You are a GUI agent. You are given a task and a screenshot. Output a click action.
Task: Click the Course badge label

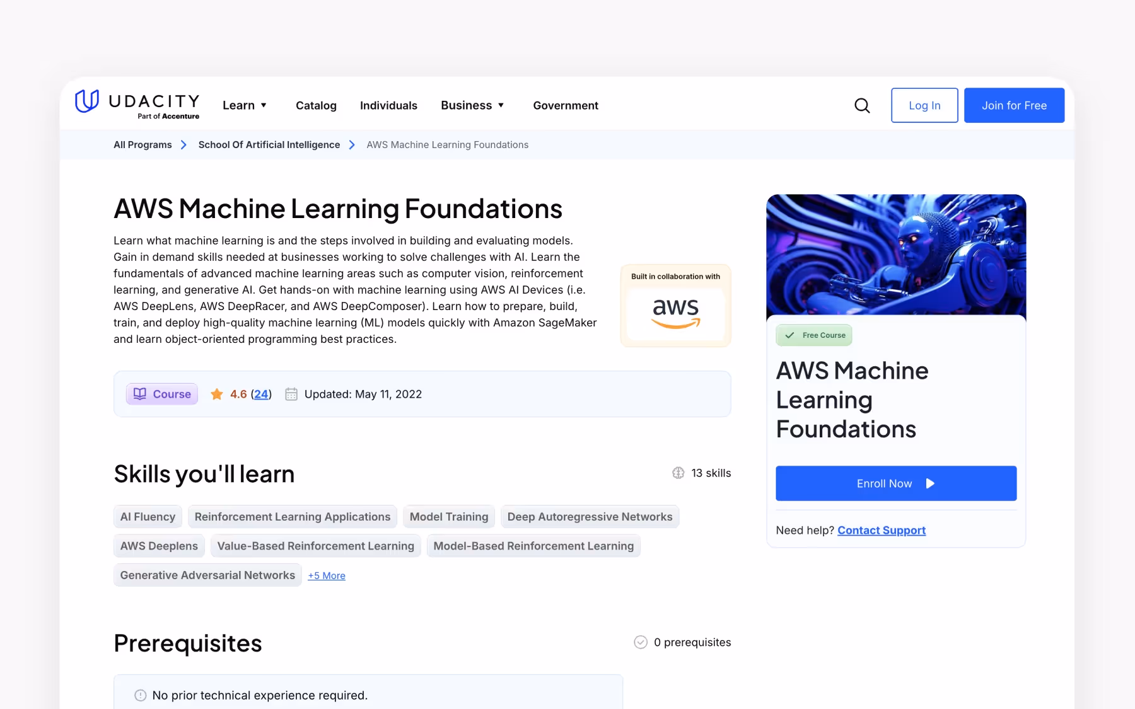click(162, 394)
